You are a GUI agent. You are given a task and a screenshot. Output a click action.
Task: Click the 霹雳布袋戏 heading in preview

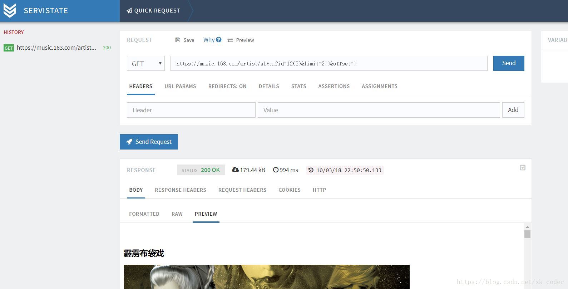144,253
